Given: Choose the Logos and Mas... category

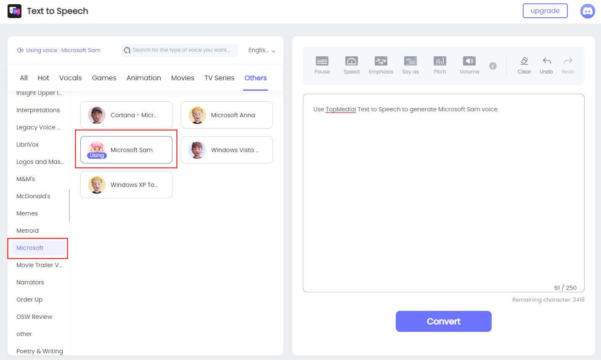Looking at the screenshot, I should tap(40, 162).
